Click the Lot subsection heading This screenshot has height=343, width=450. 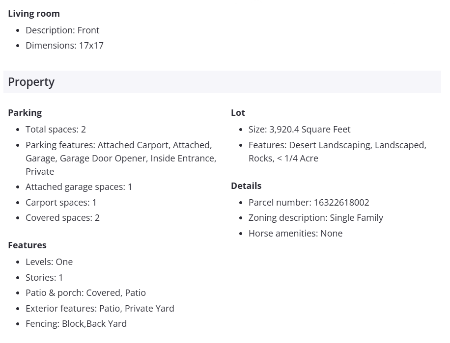tap(238, 113)
